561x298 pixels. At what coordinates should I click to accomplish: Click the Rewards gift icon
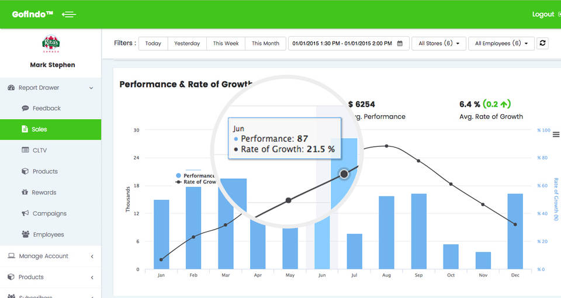click(x=25, y=192)
